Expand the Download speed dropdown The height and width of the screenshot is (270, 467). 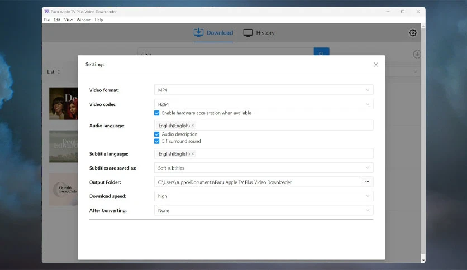264,196
